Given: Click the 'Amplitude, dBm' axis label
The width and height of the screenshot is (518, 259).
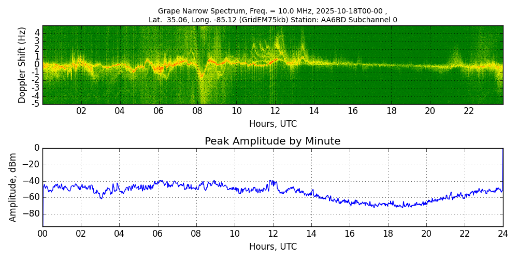Looking at the screenshot, I should point(13,187).
